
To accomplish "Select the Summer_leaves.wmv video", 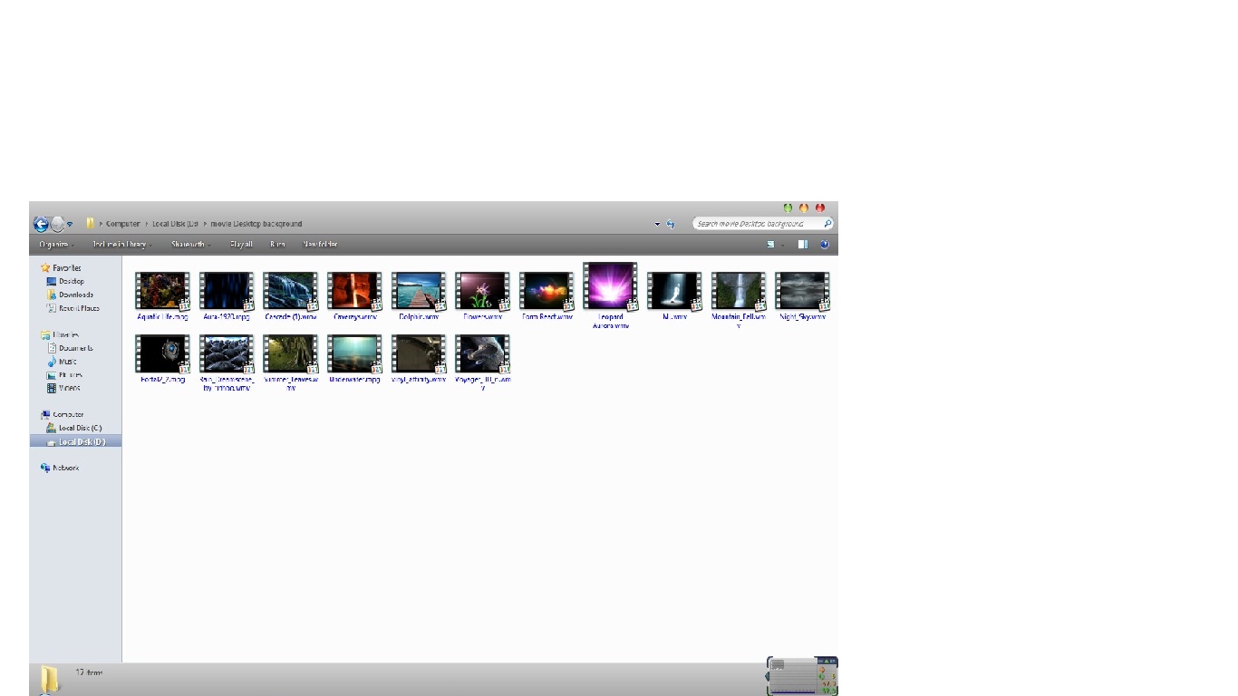I will (290, 362).
